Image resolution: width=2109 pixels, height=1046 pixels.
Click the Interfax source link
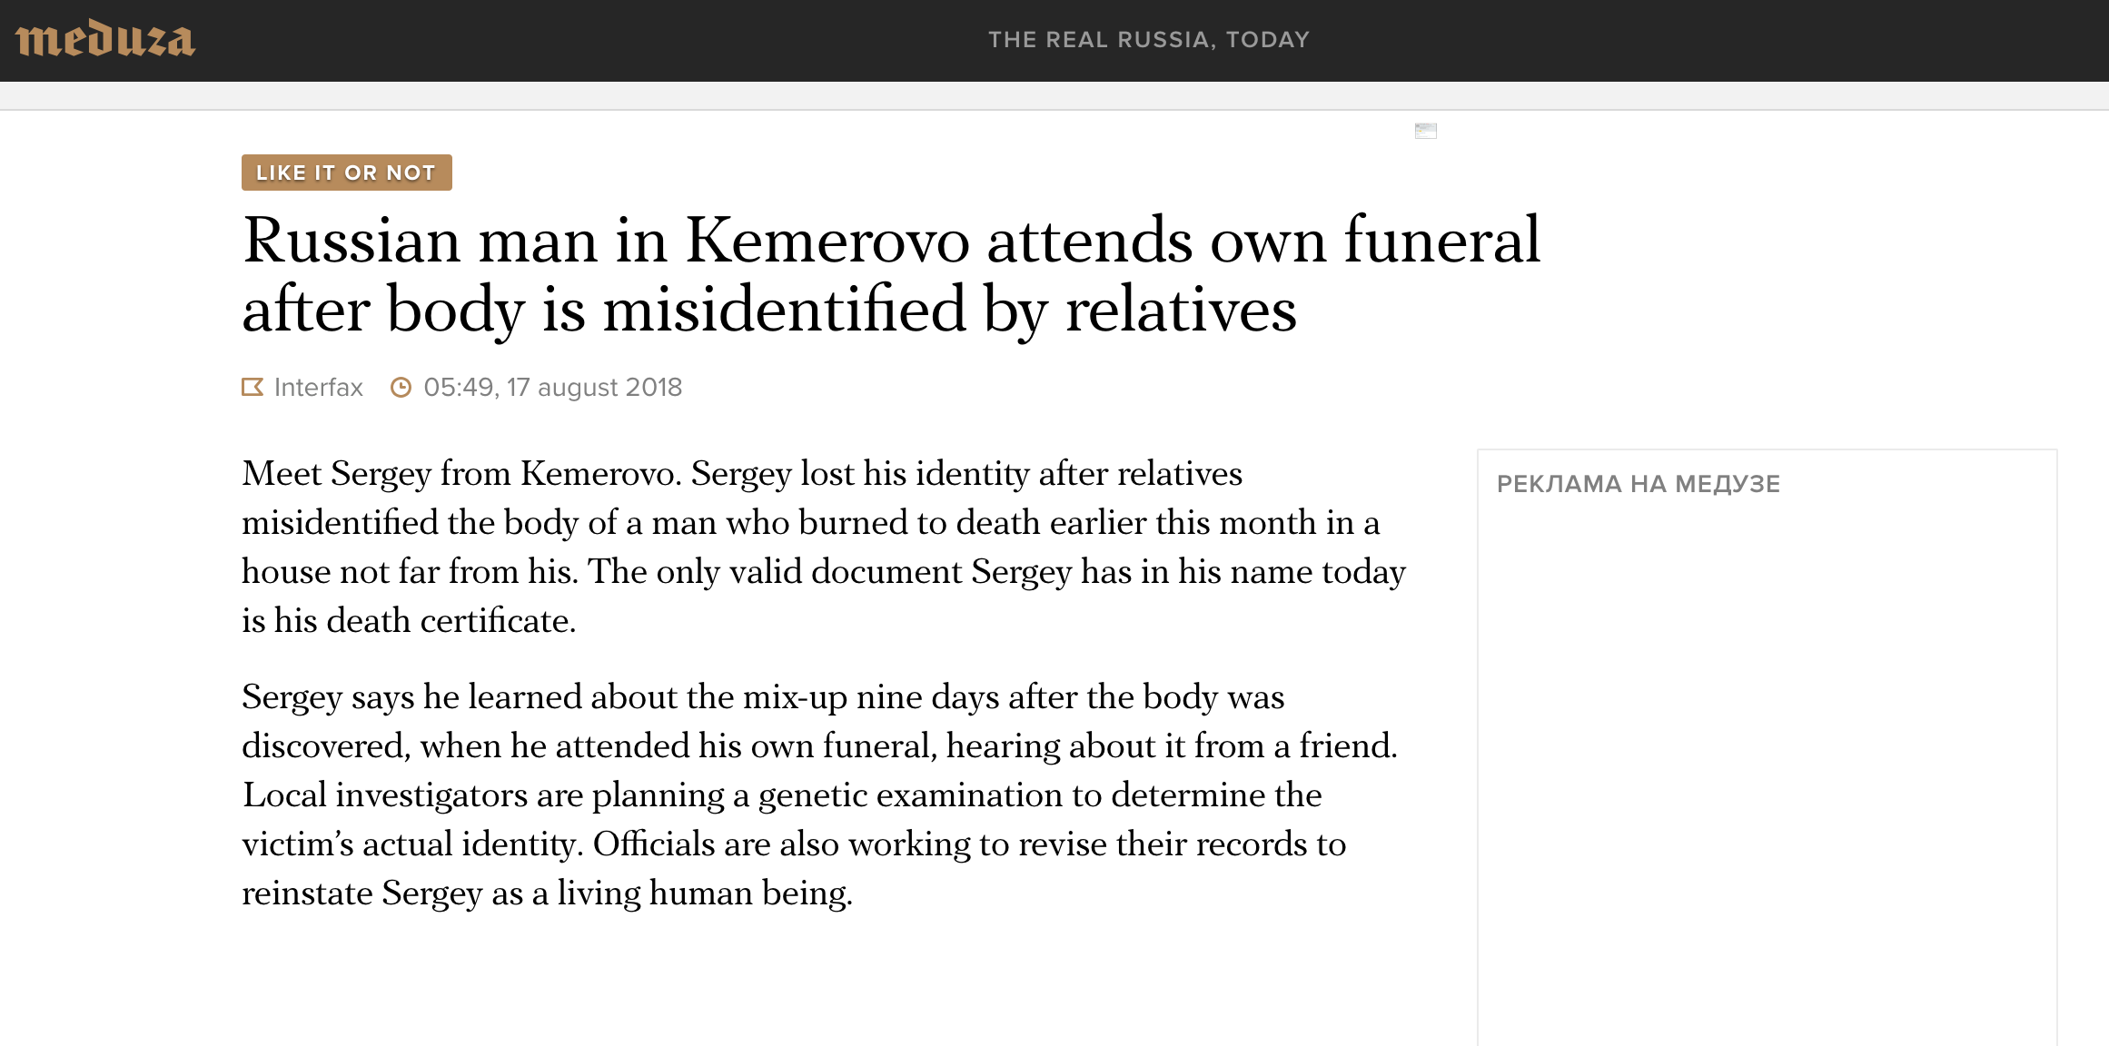(318, 387)
